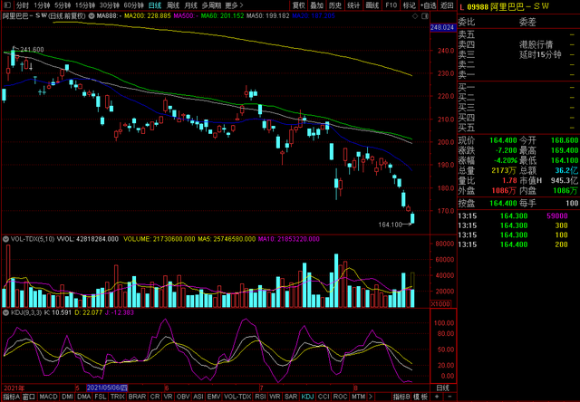Zoom in chart with plus button
The image size is (580, 402).
pos(438,397)
